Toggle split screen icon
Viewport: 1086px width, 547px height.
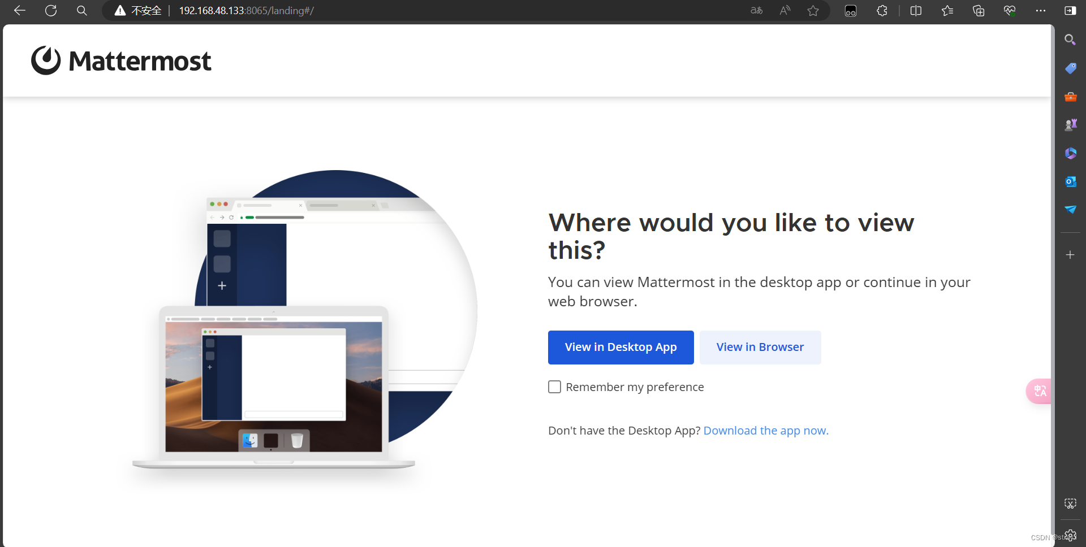pyautogui.click(x=916, y=11)
